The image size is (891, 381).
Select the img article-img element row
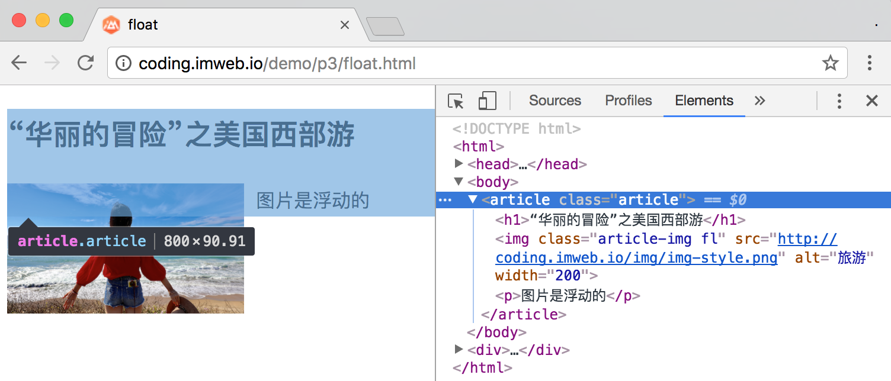685,257
